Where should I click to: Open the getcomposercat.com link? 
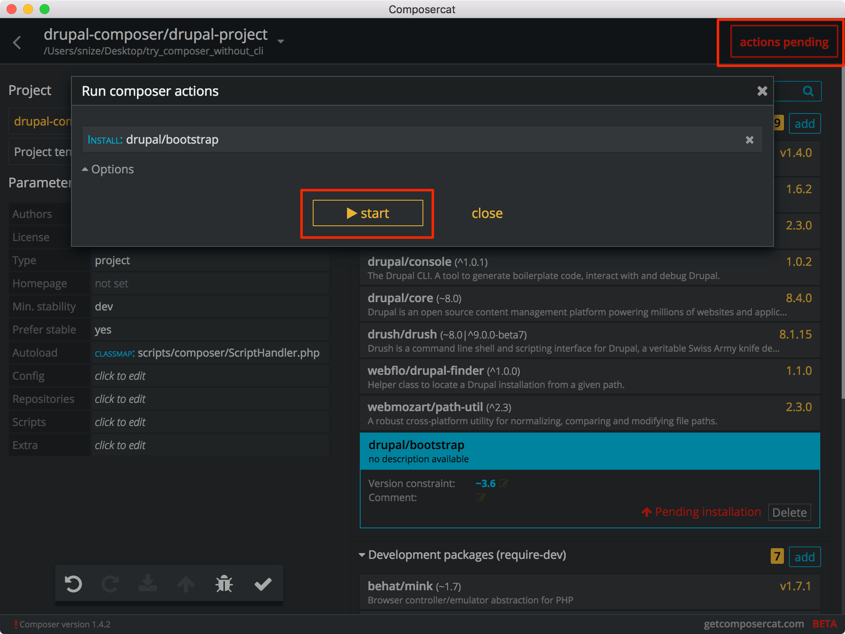point(753,624)
